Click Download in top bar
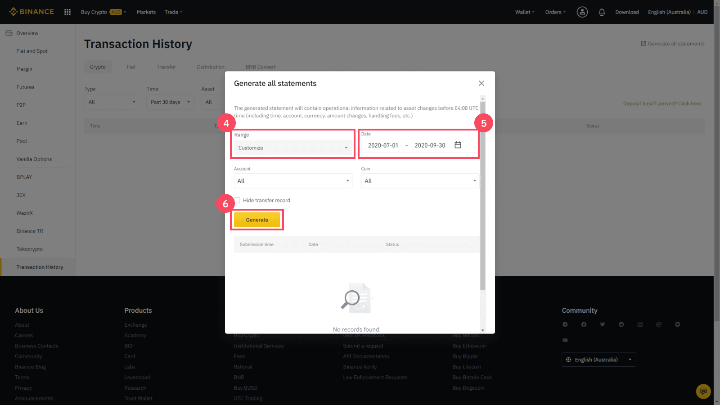This screenshot has height=405, width=720. (627, 12)
